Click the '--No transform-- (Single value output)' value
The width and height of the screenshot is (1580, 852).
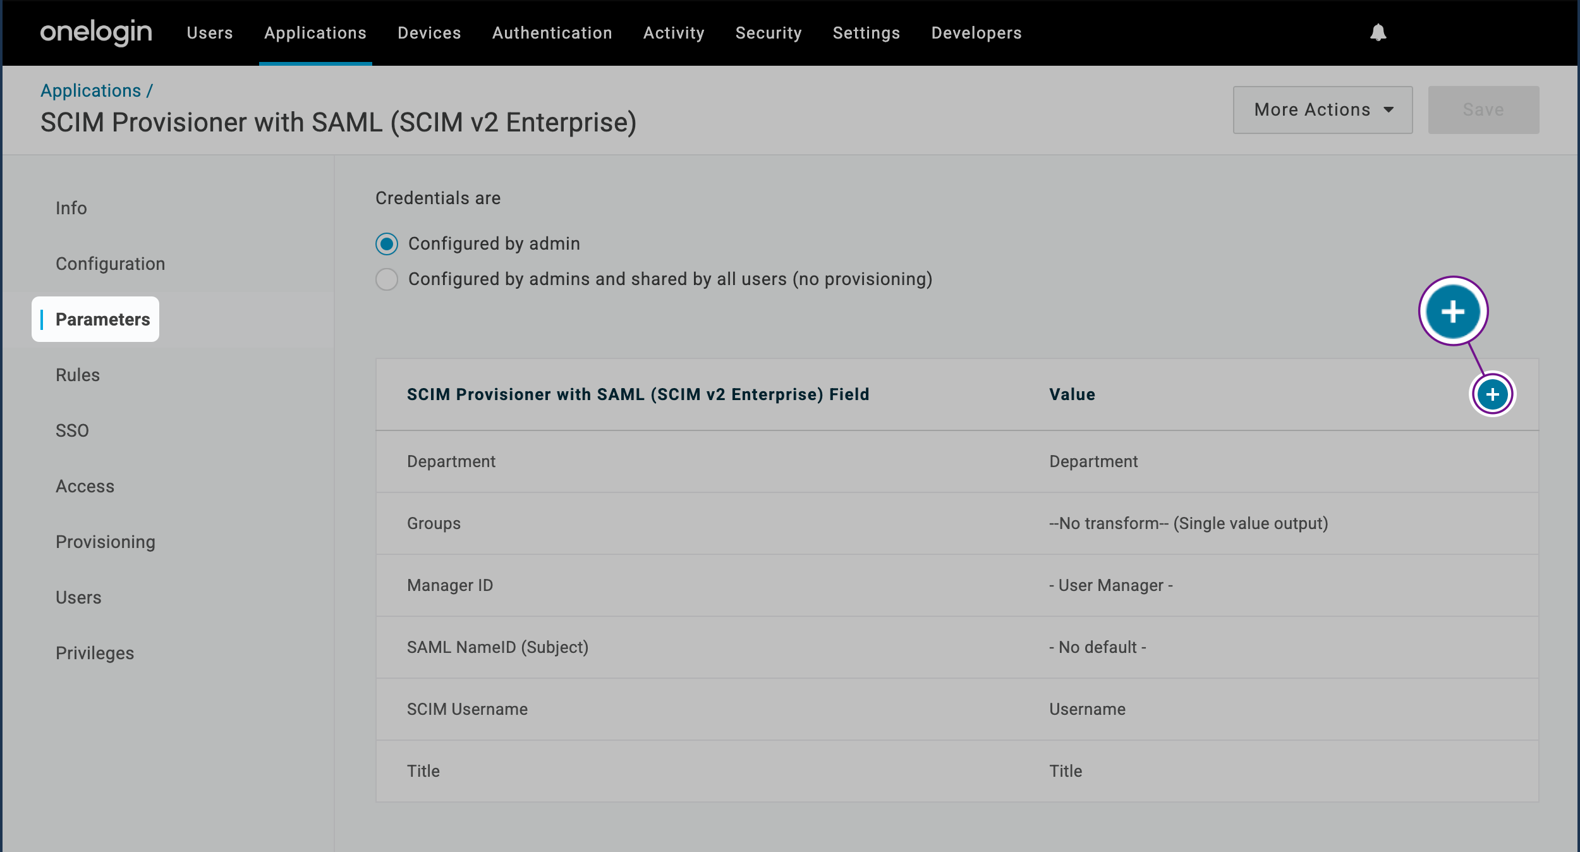tap(1189, 524)
